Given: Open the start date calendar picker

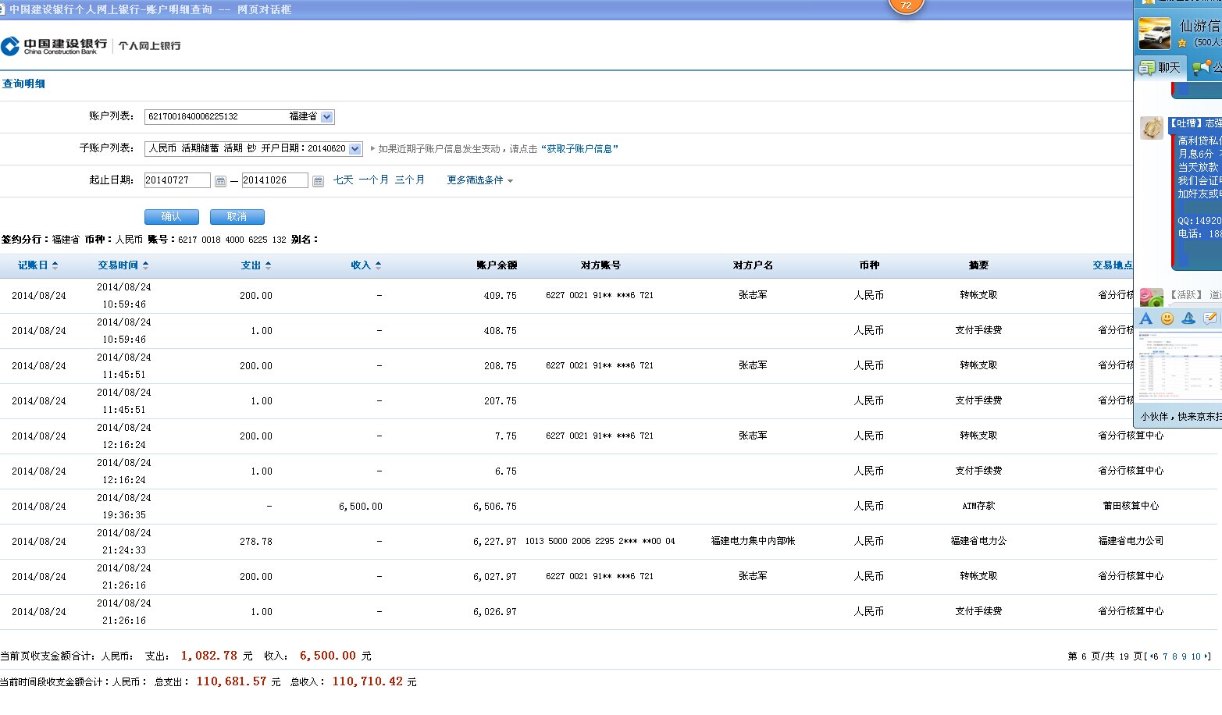Looking at the screenshot, I should click(220, 181).
